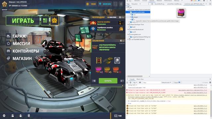Click the blue diamond balance counter
Viewport: 212px width, 119px height.
tap(105, 4)
